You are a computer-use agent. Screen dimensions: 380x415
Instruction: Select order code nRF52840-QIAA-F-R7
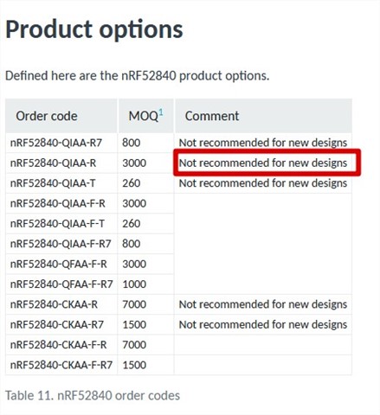pyautogui.click(x=61, y=244)
